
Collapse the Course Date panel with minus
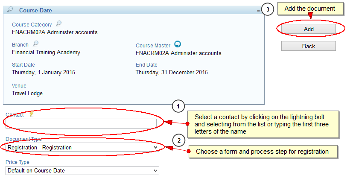[x=258, y=11]
